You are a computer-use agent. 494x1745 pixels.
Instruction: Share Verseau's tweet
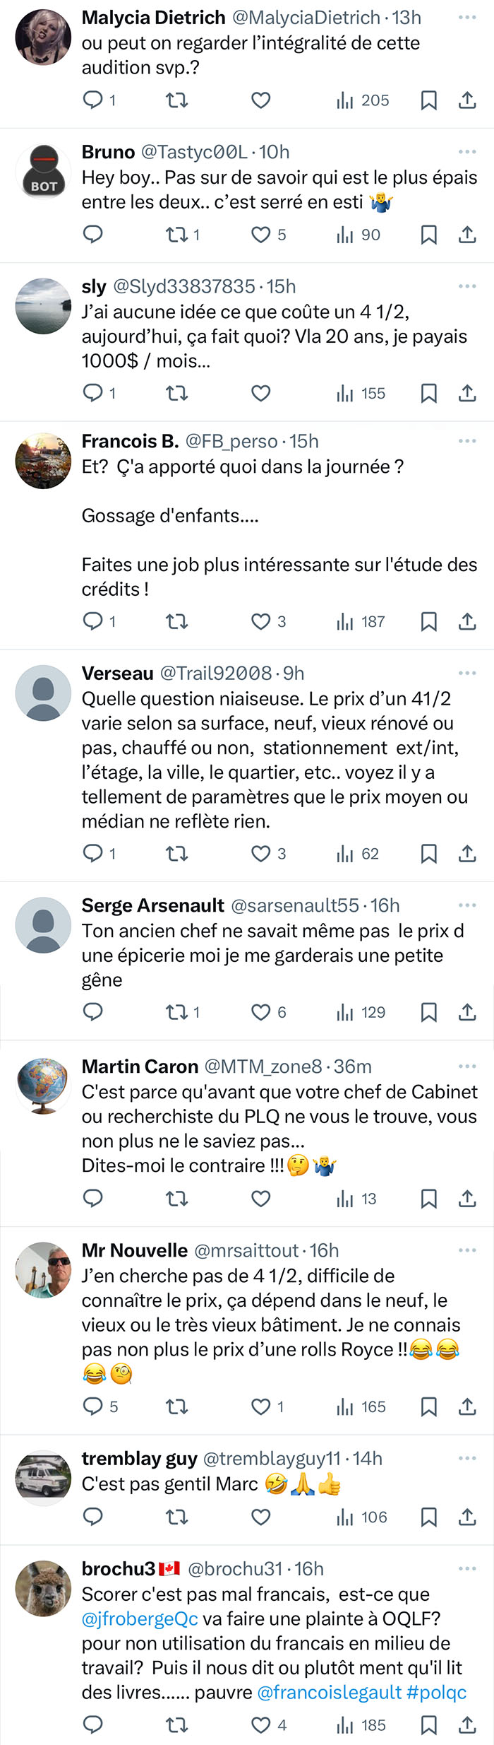coord(467,854)
